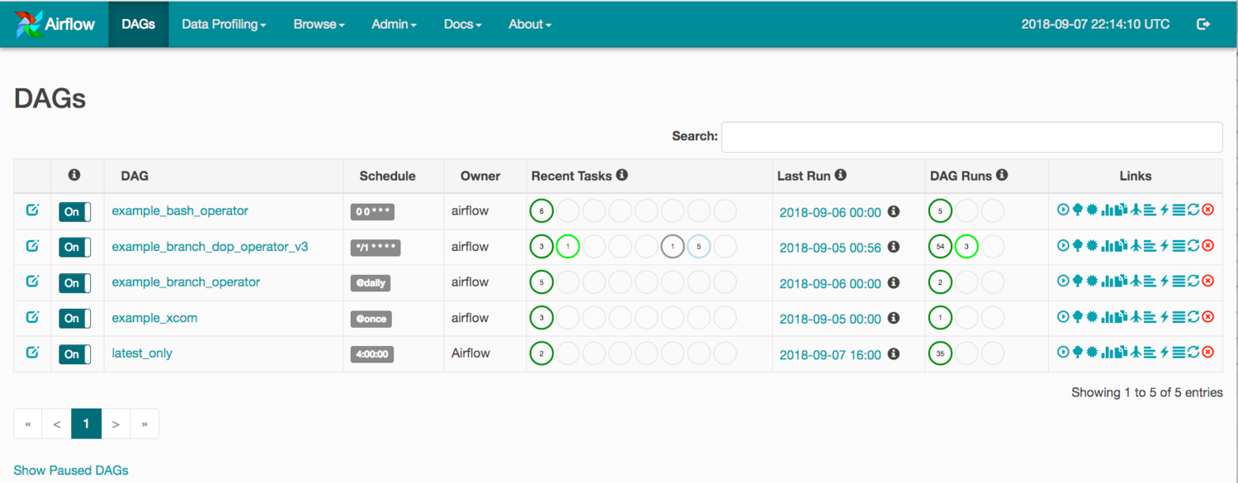Focus the Search input field
This screenshot has height=483, width=1238.
coord(971,136)
